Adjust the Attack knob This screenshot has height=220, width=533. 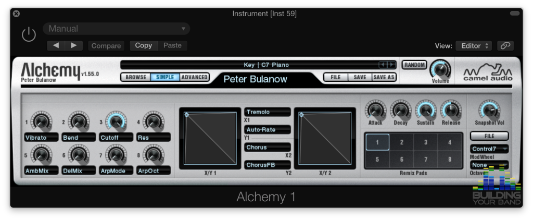point(376,109)
